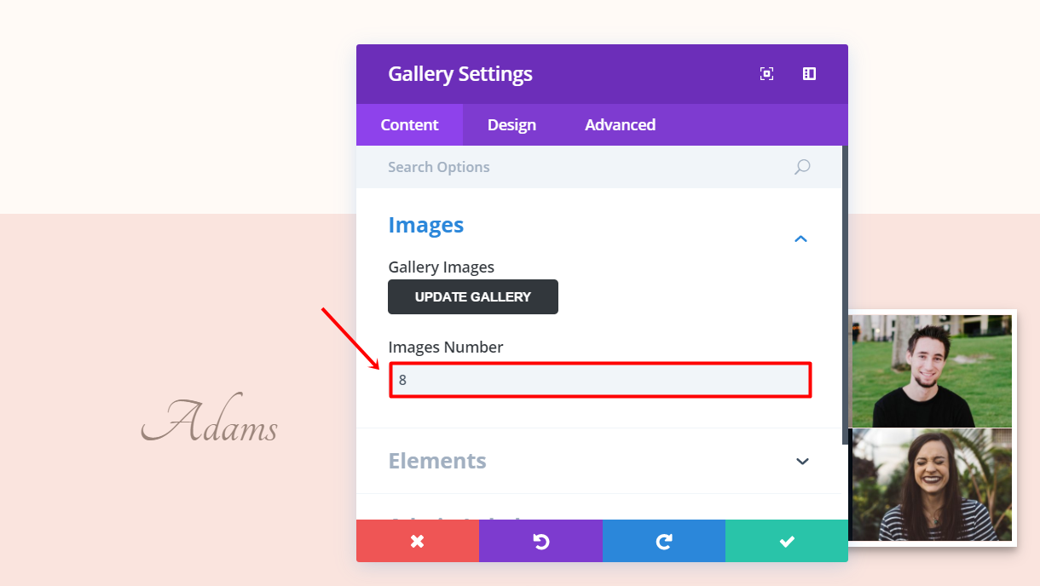The width and height of the screenshot is (1040, 586).
Task: Click the laughing woman gallery photo
Action: coord(931,484)
